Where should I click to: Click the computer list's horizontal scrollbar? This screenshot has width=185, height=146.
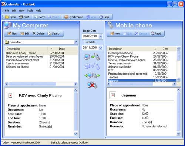tap(41, 84)
